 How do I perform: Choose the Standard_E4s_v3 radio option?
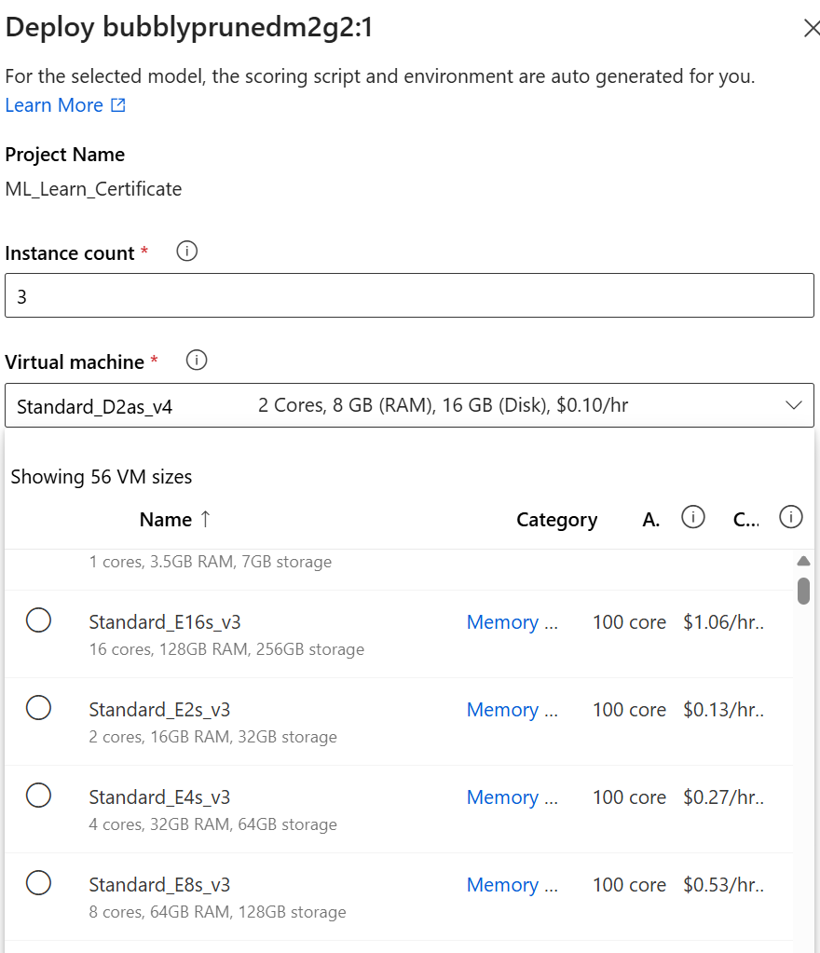click(39, 796)
